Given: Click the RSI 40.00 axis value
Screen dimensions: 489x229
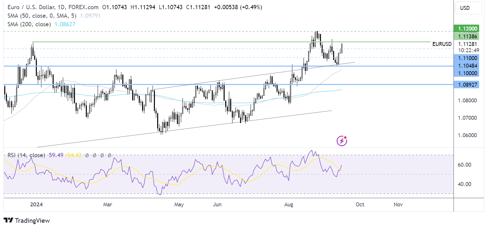Looking at the screenshot, I should pos(465,184).
